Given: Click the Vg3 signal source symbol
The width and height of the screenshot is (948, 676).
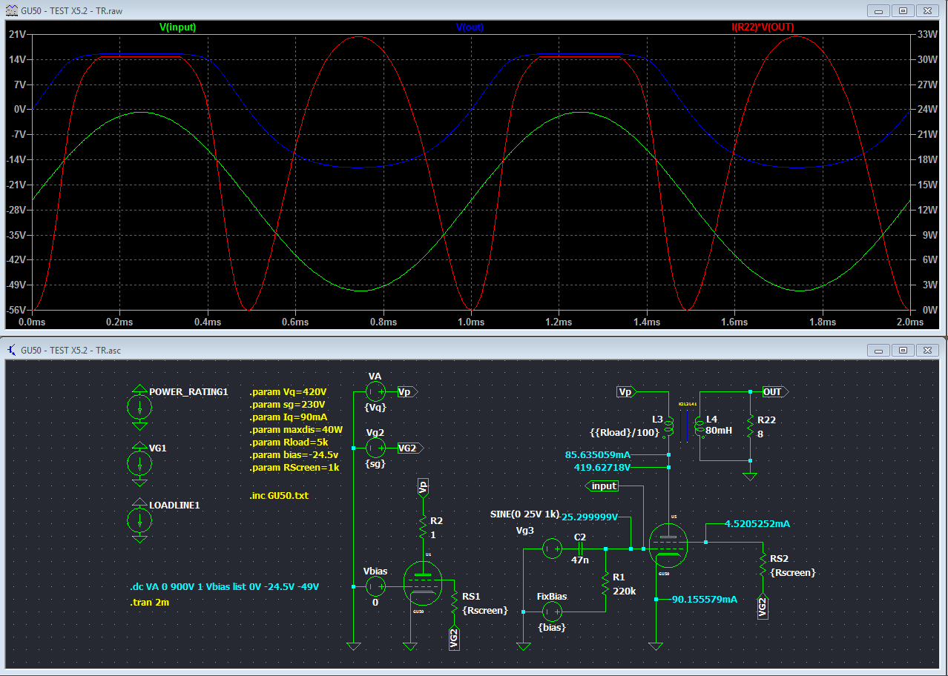Looking at the screenshot, I should pyautogui.click(x=552, y=549).
